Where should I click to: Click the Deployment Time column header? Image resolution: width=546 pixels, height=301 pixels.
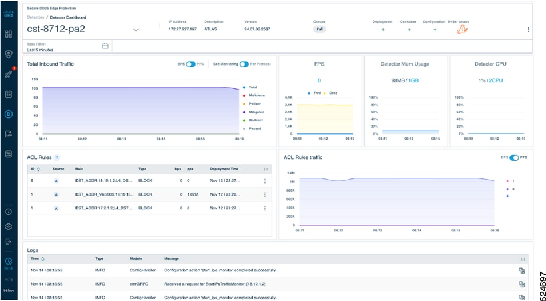224,169
